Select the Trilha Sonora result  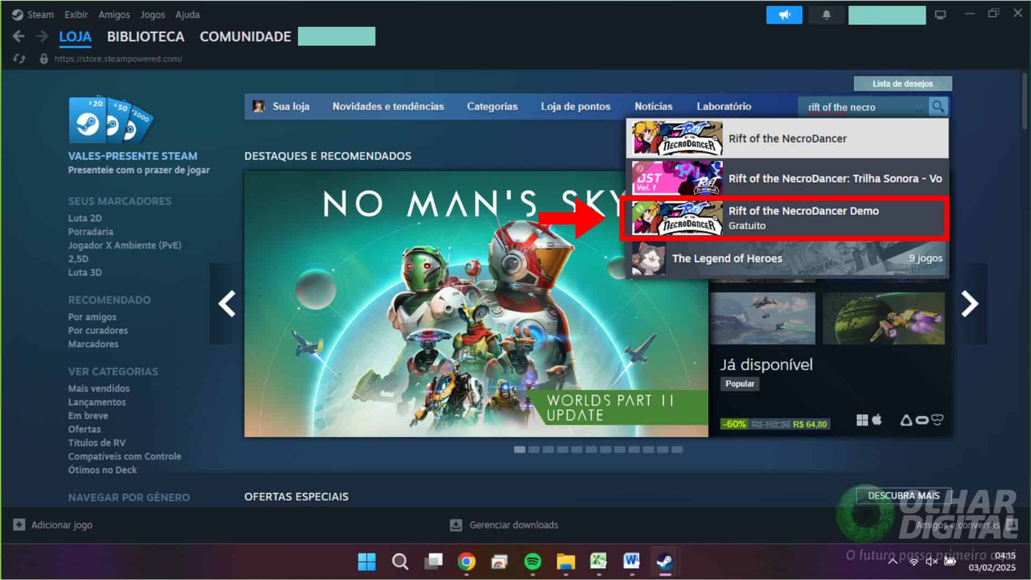[x=787, y=178]
